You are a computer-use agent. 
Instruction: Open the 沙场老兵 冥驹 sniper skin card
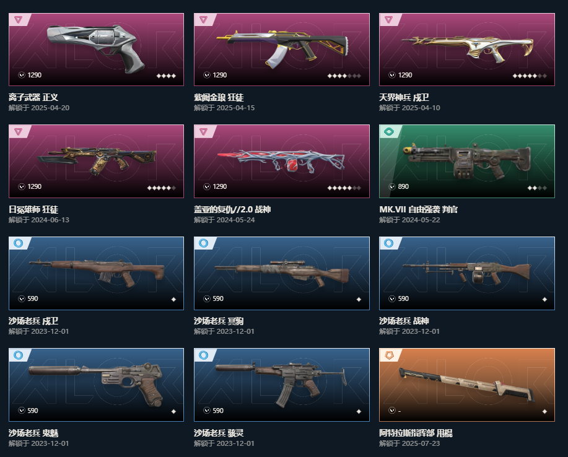[281, 273]
